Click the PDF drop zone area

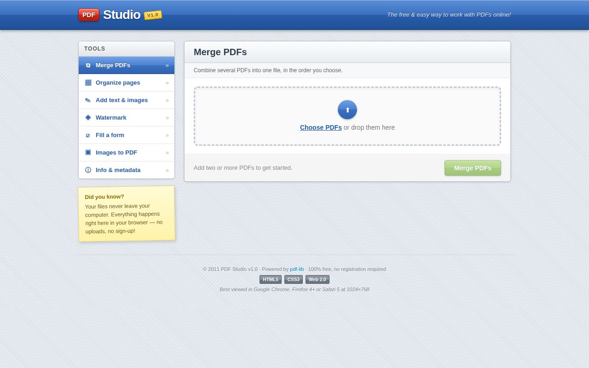tap(347, 116)
